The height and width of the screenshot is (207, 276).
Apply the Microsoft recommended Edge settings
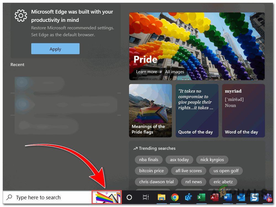55,49
